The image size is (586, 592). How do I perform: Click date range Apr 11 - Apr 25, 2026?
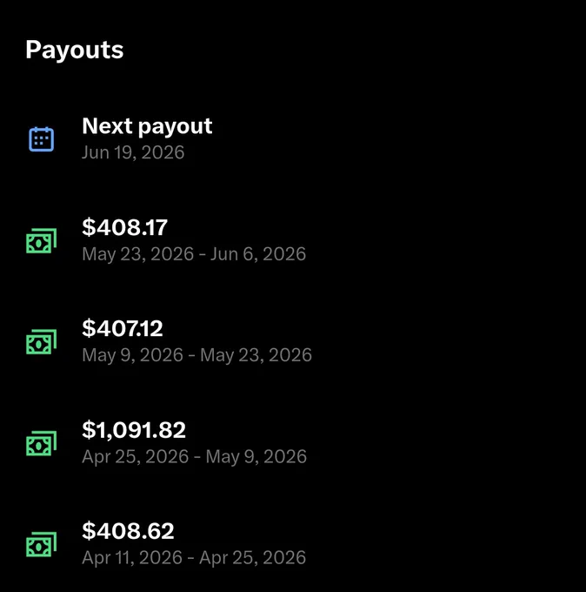pos(194,558)
